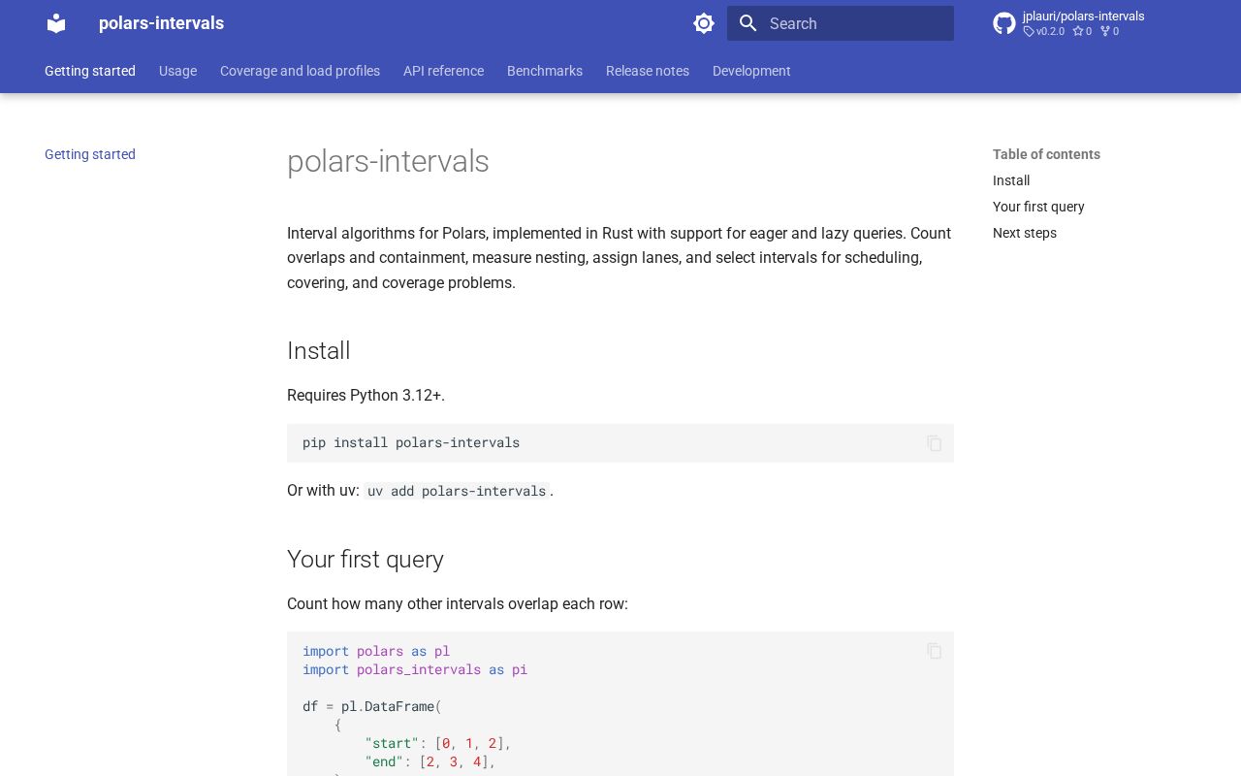
Task: Open the Getting started tab
Action: pyautogui.click(x=90, y=71)
